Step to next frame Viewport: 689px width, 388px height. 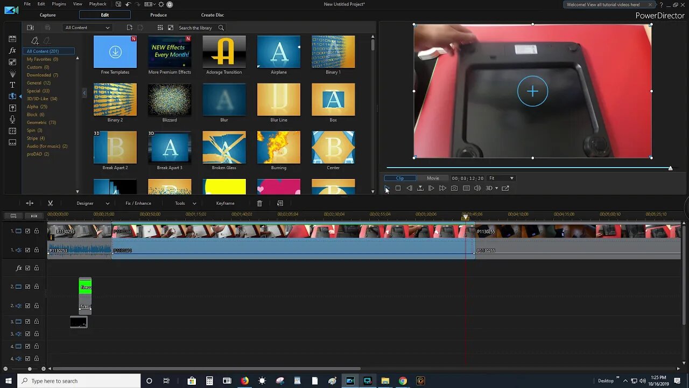tap(431, 188)
